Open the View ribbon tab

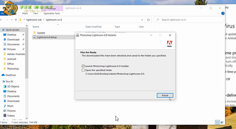[x=35, y=13]
